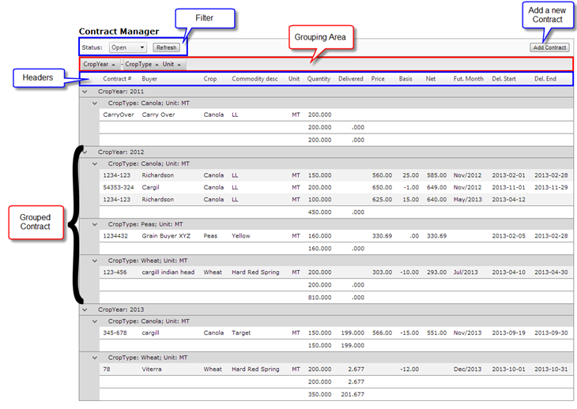Sort by the Buyer column header
Screen dimensions: 577x409
(149, 79)
